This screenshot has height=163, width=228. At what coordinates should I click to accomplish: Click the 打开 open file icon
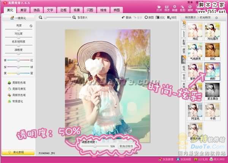tap(159, 8)
